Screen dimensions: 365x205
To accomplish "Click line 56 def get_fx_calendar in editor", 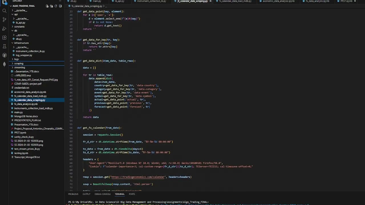I will [x=99, y=128].
